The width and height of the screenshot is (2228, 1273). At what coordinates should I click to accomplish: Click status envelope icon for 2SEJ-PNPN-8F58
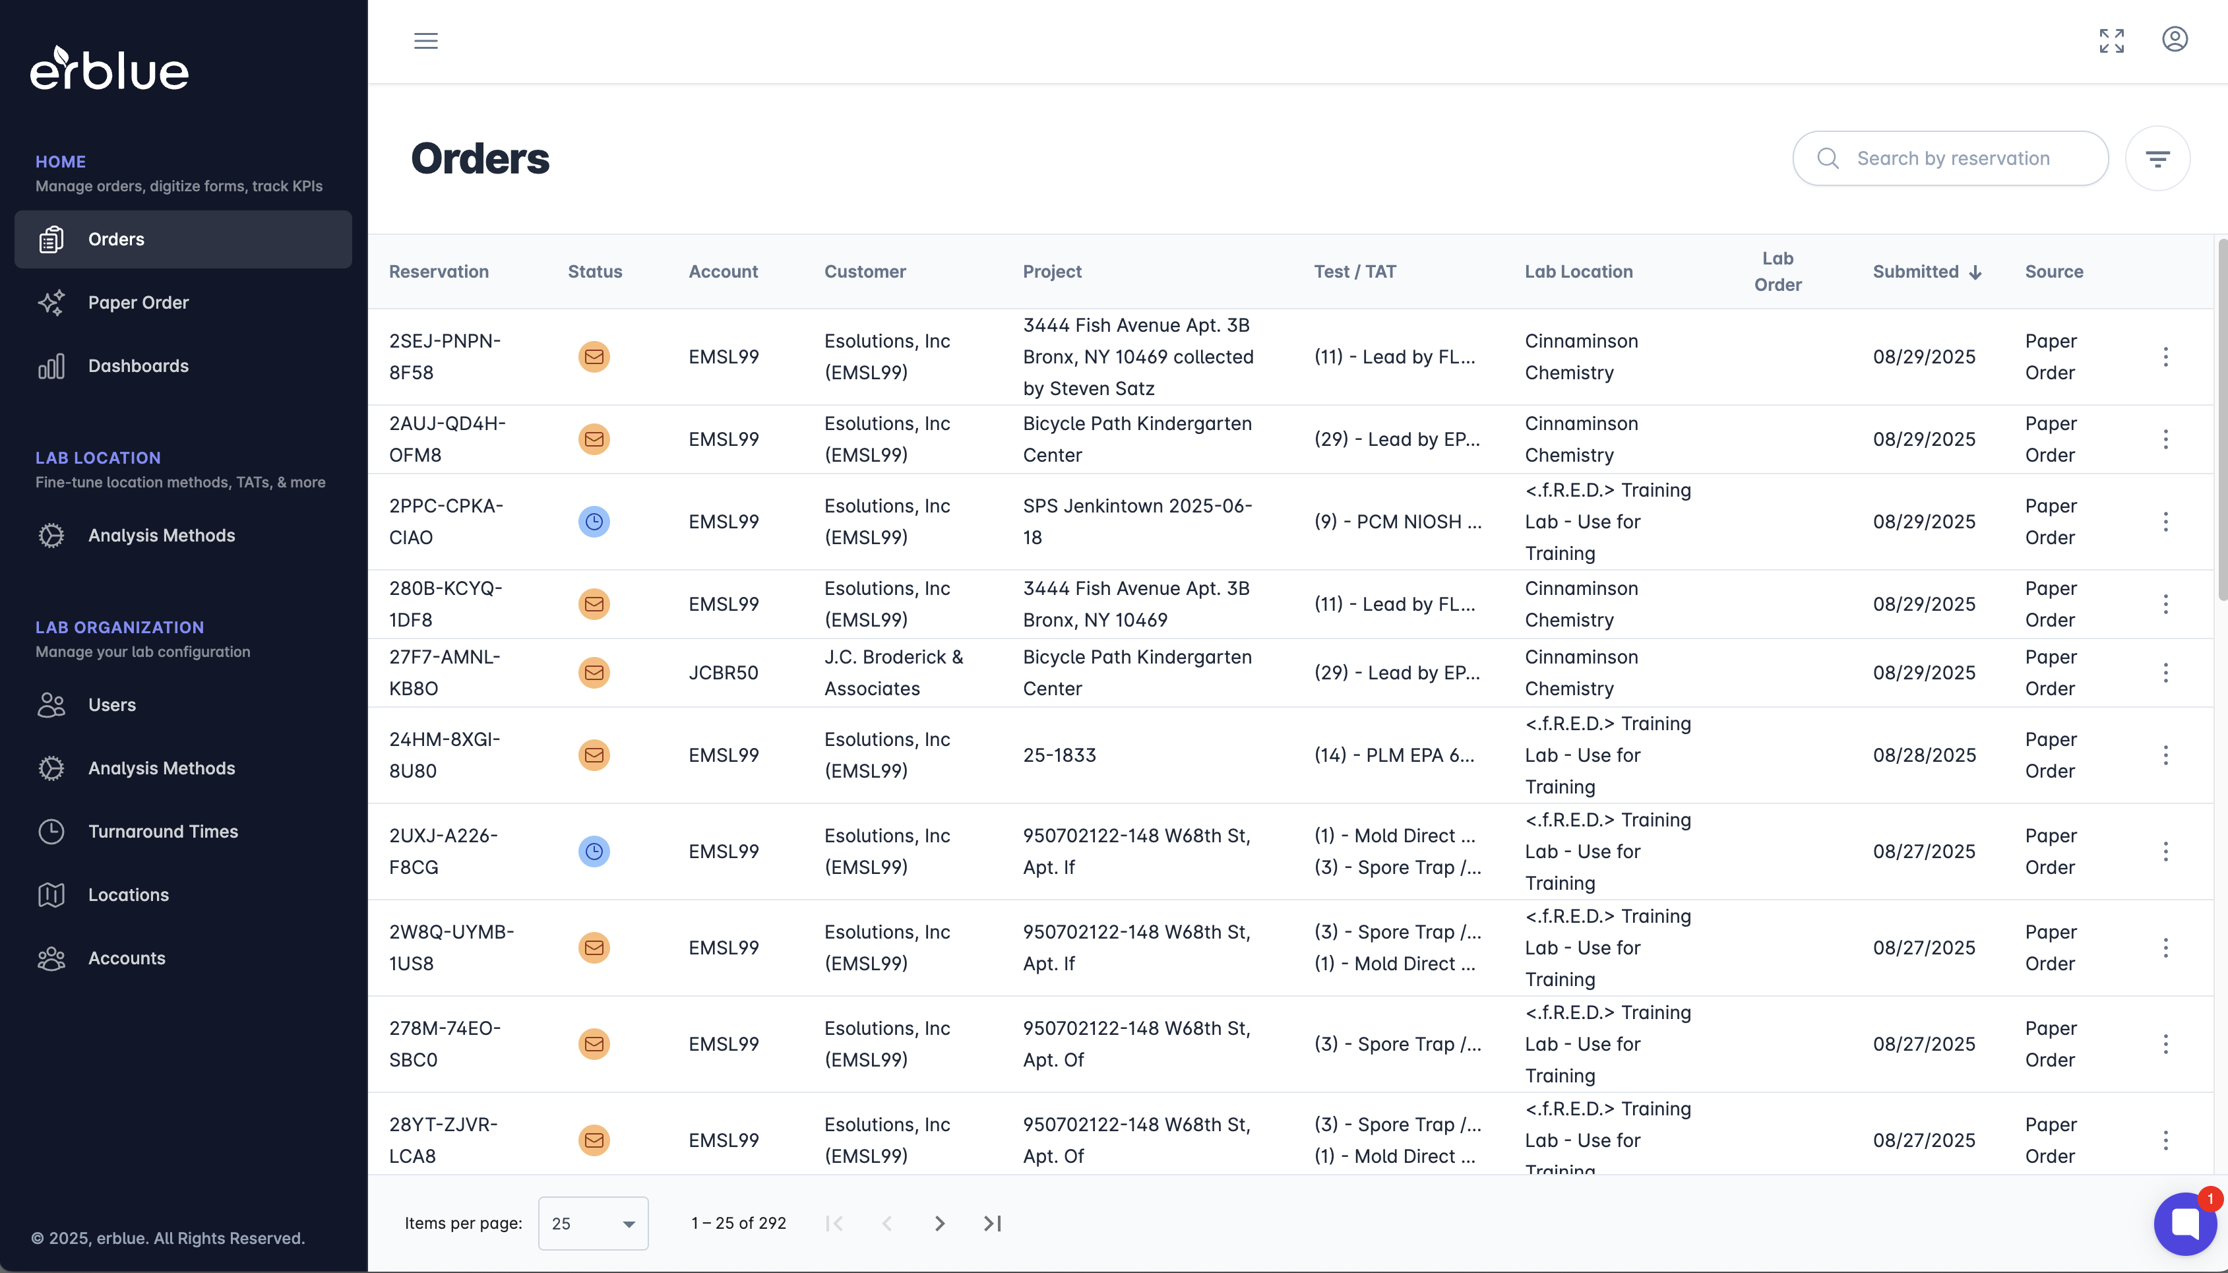pos(594,357)
